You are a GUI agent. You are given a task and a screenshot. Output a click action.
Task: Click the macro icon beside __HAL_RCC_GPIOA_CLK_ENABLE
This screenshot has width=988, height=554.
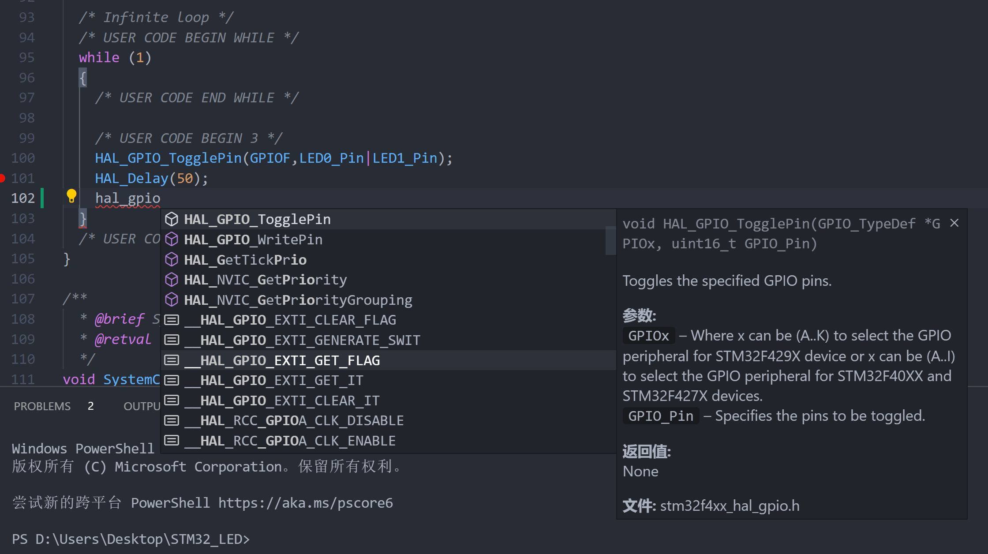pyautogui.click(x=172, y=440)
